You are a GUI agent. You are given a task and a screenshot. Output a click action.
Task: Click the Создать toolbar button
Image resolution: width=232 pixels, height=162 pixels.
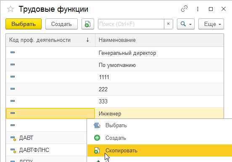click(61, 24)
